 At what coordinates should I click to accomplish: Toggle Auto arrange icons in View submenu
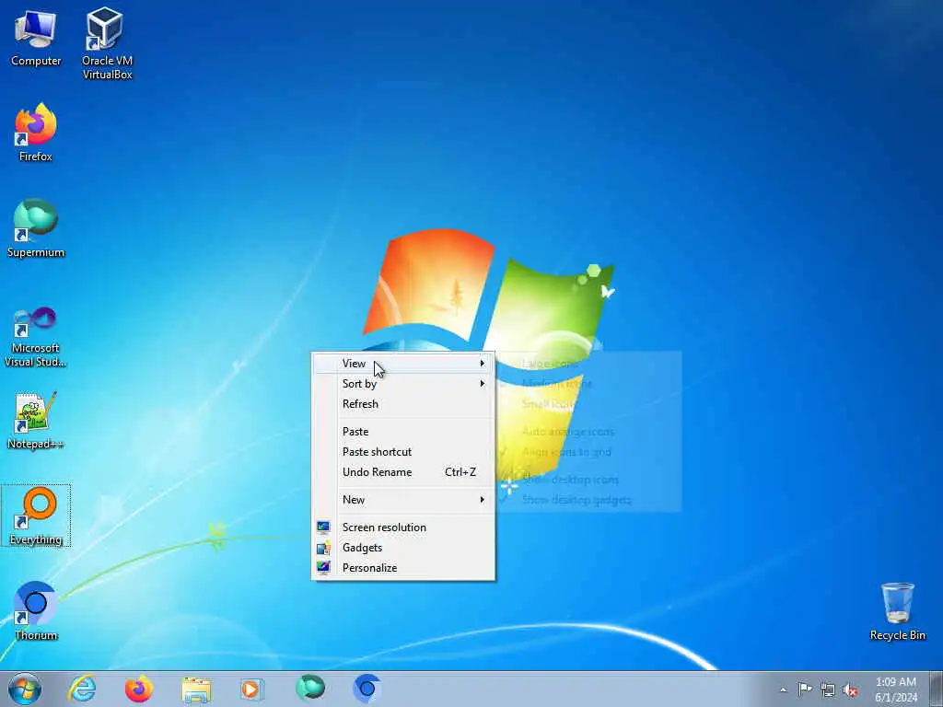tap(589, 432)
